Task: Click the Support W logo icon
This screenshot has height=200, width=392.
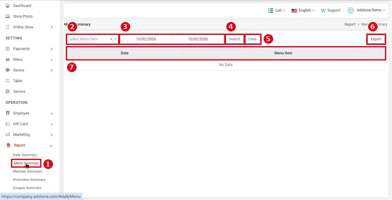Action: click(x=323, y=10)
